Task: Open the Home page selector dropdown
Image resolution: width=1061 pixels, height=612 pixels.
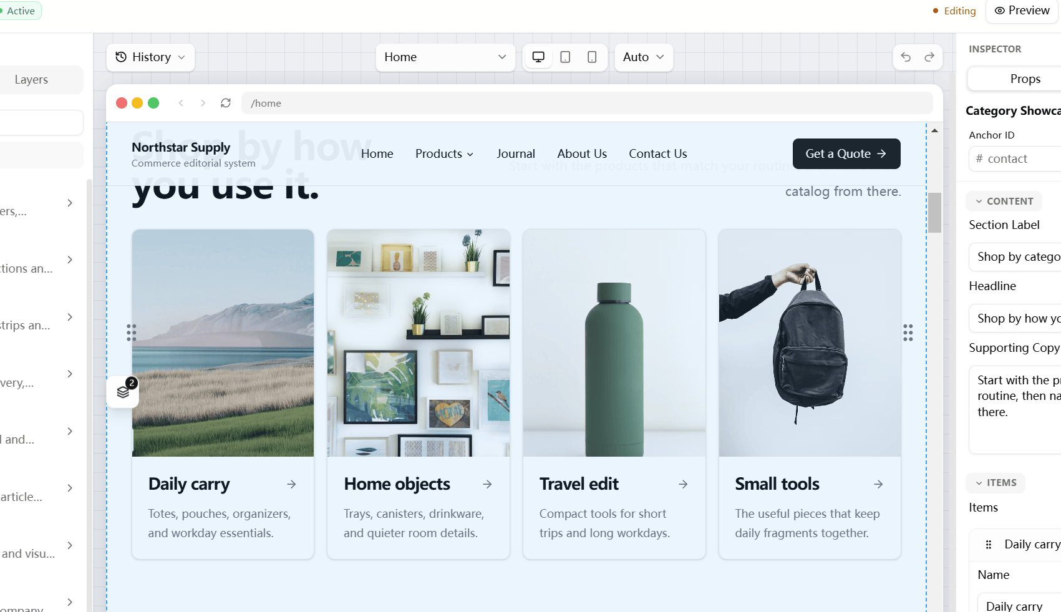Action: coord(445,57)
